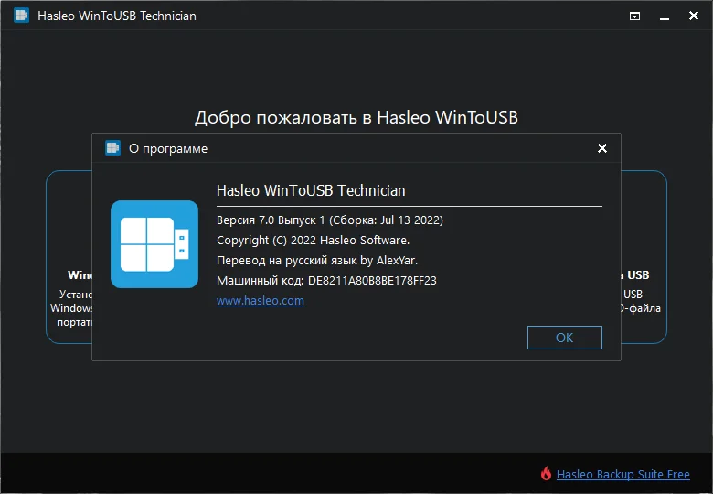The height and width of the screenshot is (494, 713).
Task: Click the large blue WinToUSB USB logo
Action: tap(154, 244)
